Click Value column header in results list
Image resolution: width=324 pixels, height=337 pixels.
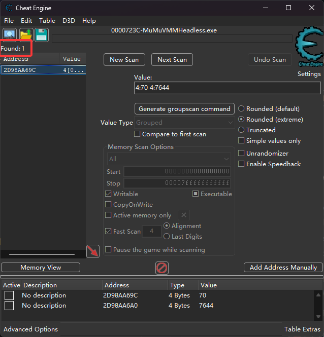coord(73,59)
